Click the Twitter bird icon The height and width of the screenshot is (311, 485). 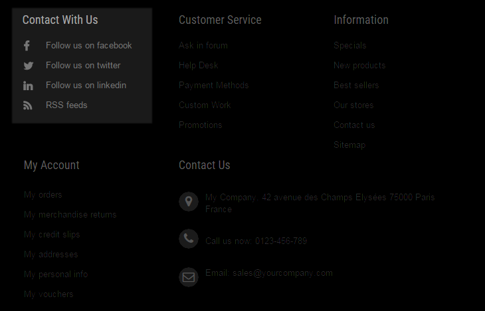[x=28, y=66]
